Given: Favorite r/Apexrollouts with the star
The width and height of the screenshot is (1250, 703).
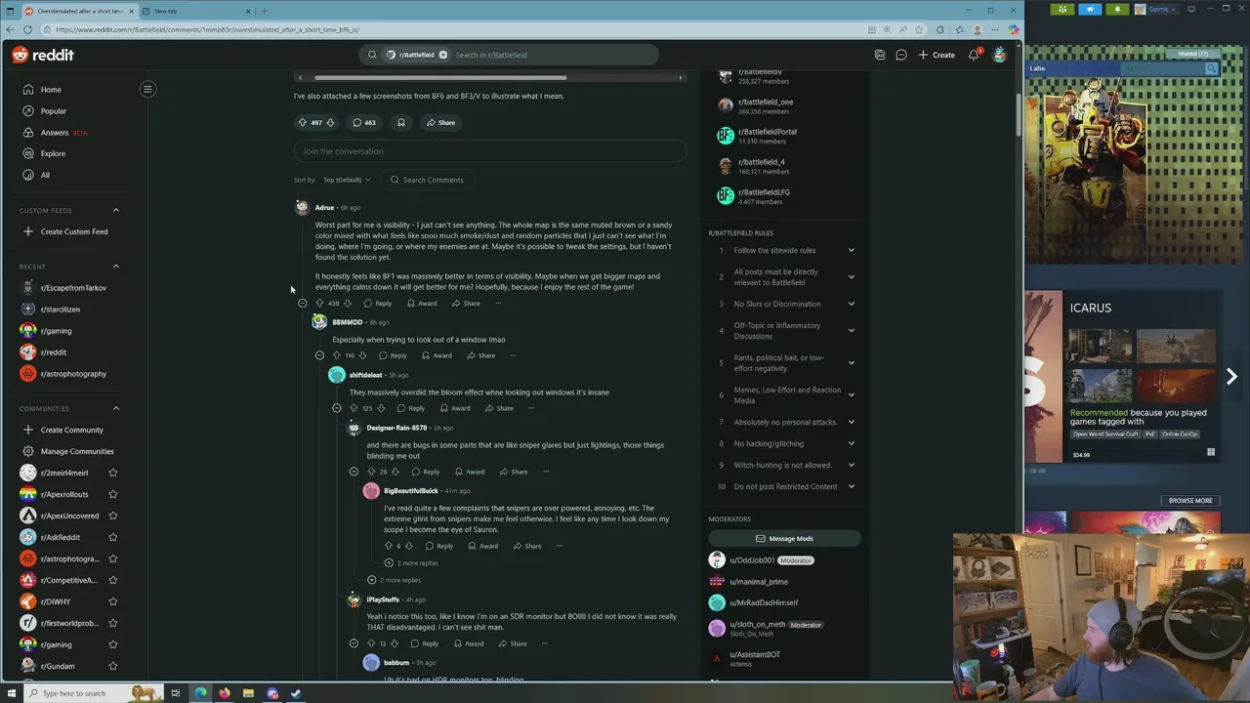Looking at the screenshot, I should coord(112,494).
